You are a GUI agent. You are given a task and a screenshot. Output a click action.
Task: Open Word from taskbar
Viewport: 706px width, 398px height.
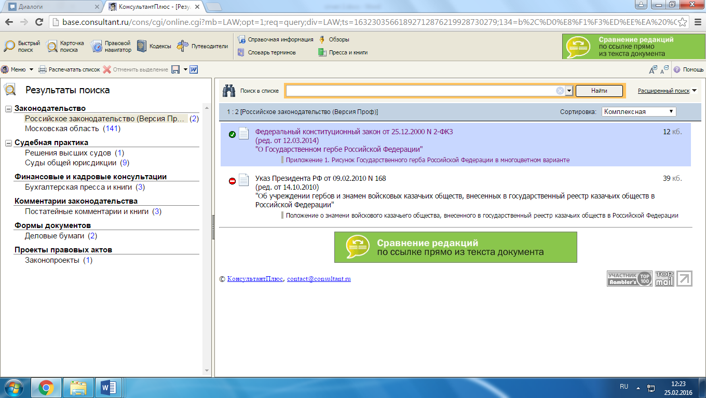pos(108,387)
